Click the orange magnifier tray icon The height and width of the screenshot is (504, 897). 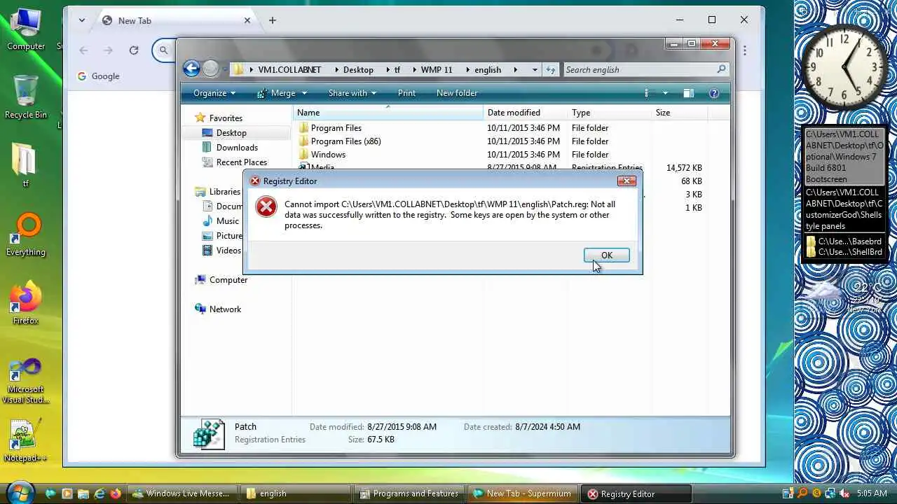click(x=803, y=493)
